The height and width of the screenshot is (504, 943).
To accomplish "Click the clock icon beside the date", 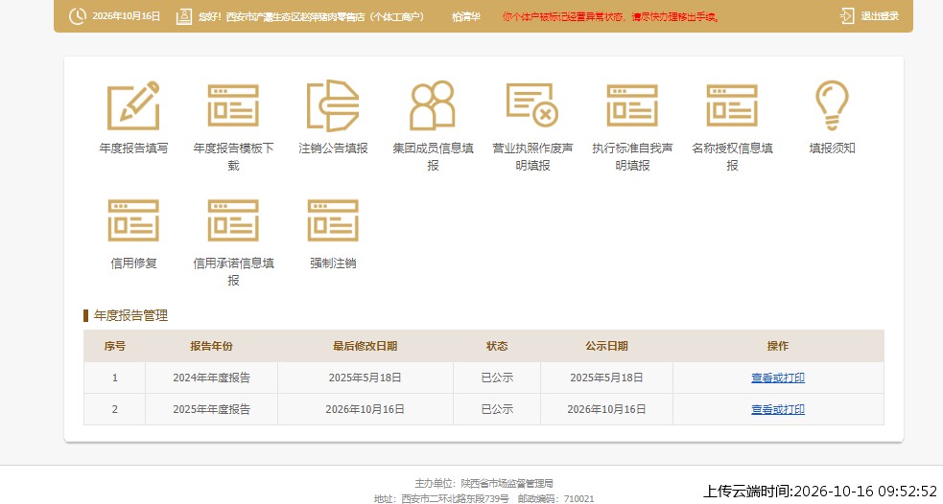I will (77, 16).
